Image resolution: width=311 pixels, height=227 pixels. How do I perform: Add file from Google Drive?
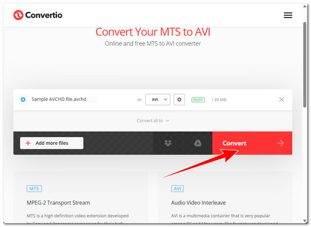point(197,143)
